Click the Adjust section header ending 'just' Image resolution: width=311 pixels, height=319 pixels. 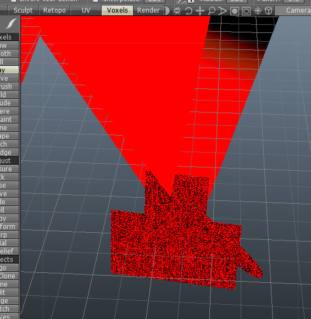[x=9, y=161]
